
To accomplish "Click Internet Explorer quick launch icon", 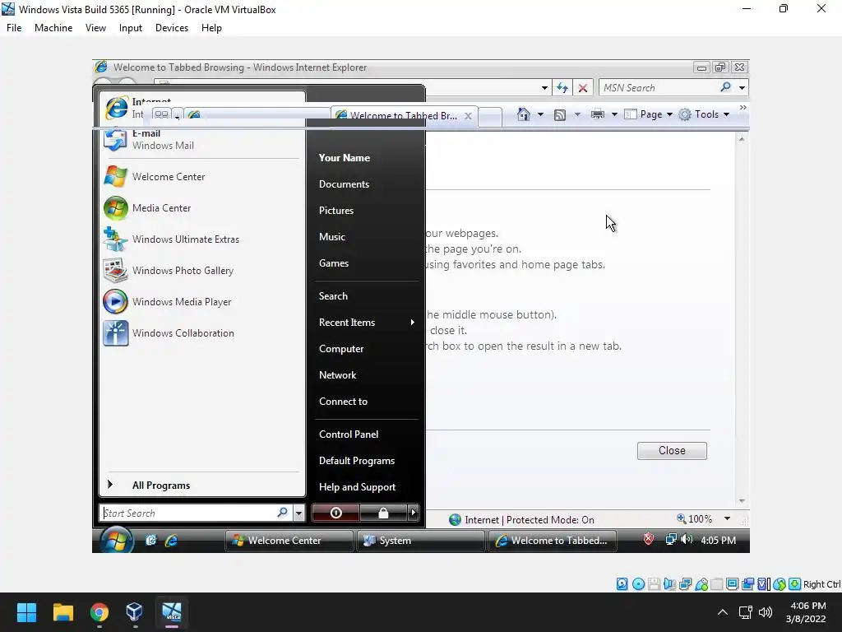I will tap(171, 541).
